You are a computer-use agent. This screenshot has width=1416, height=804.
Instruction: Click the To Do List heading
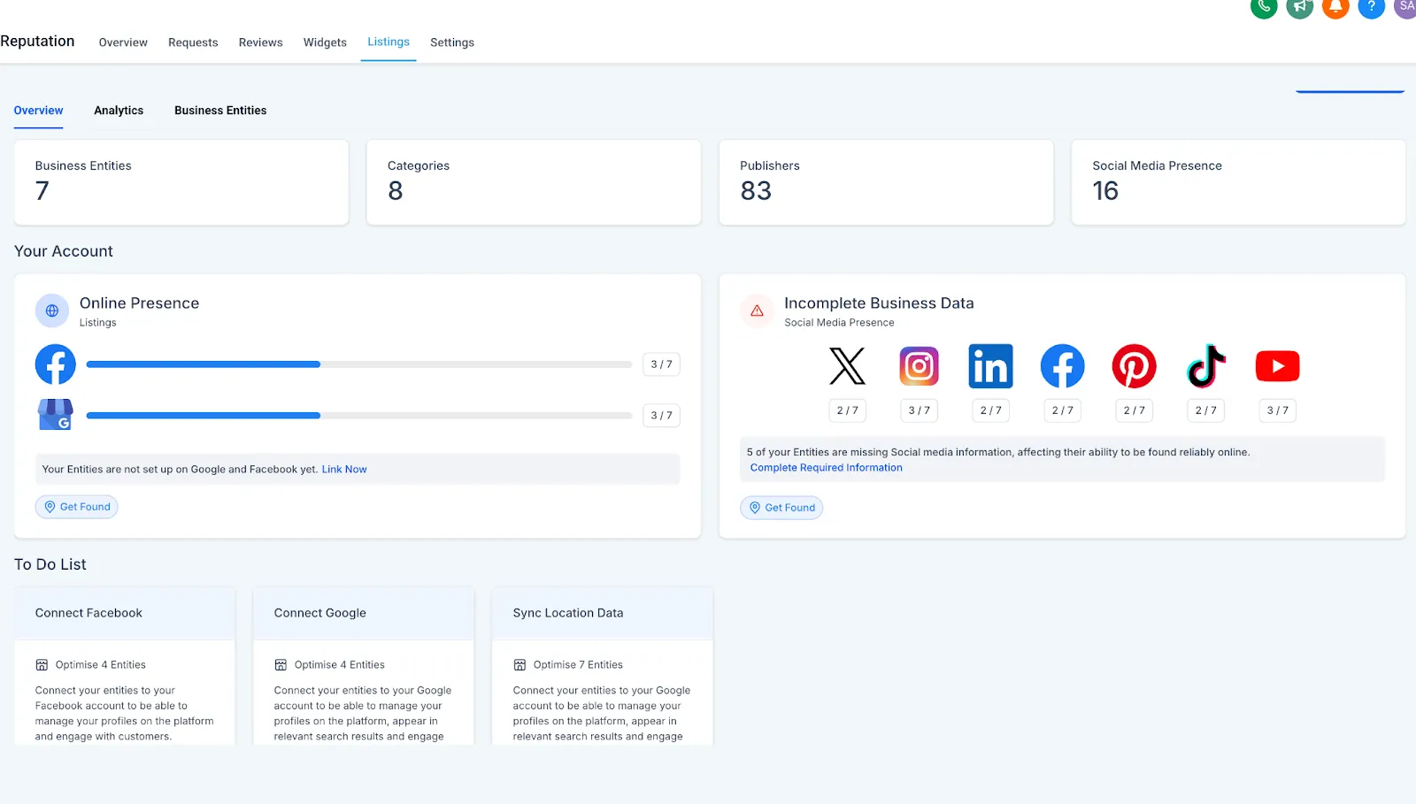pyautogui.click(x=50, y=564)
